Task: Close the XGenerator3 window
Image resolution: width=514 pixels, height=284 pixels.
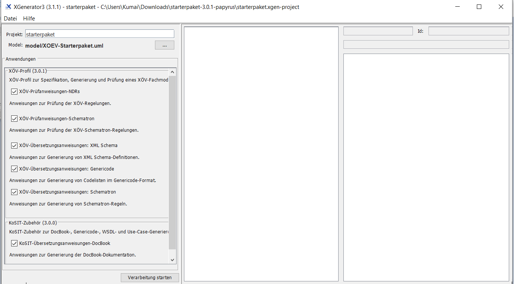Action: pyautogui.click(x=501, y=7)
